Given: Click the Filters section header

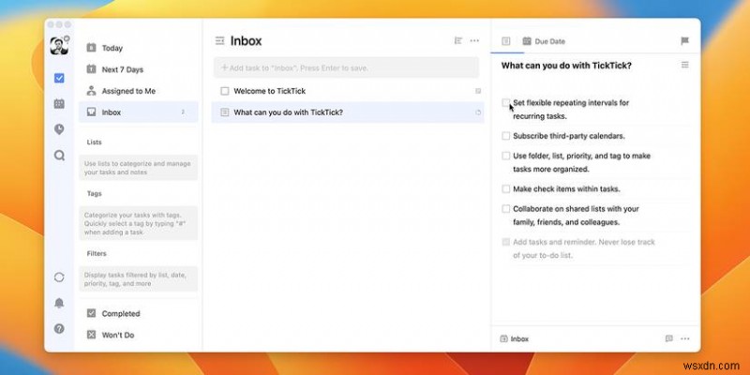Looking at the screenshot, I should 97,253.
